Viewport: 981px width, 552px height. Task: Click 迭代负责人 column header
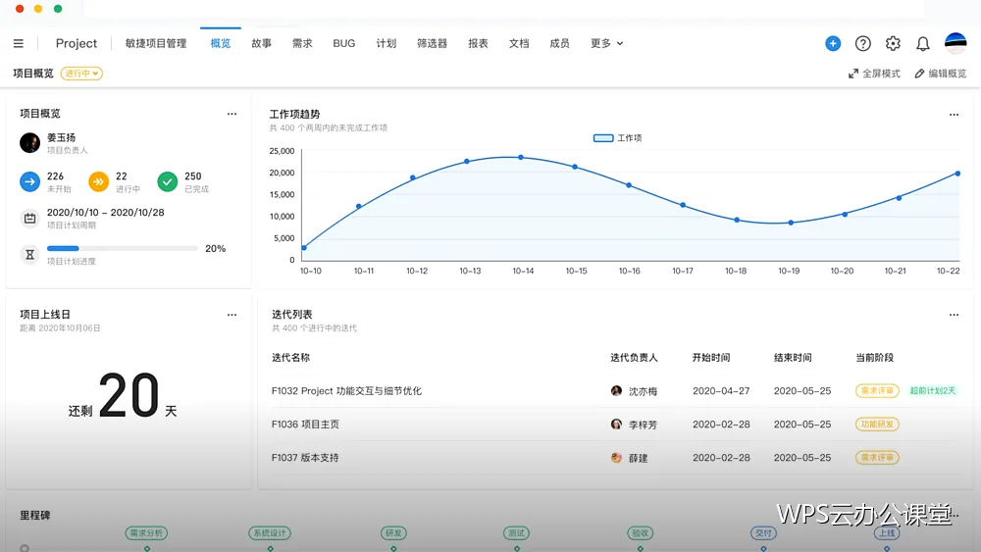[x=634, y=358]
